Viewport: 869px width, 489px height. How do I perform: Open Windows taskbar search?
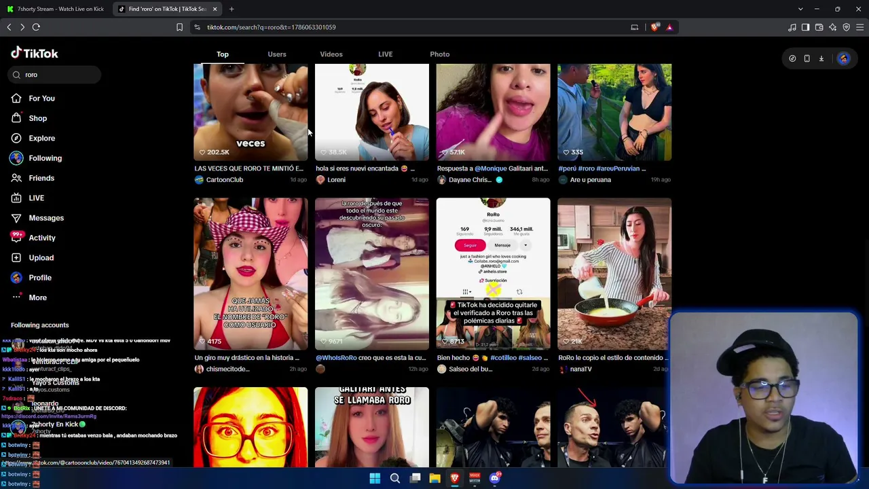[394, 478]
